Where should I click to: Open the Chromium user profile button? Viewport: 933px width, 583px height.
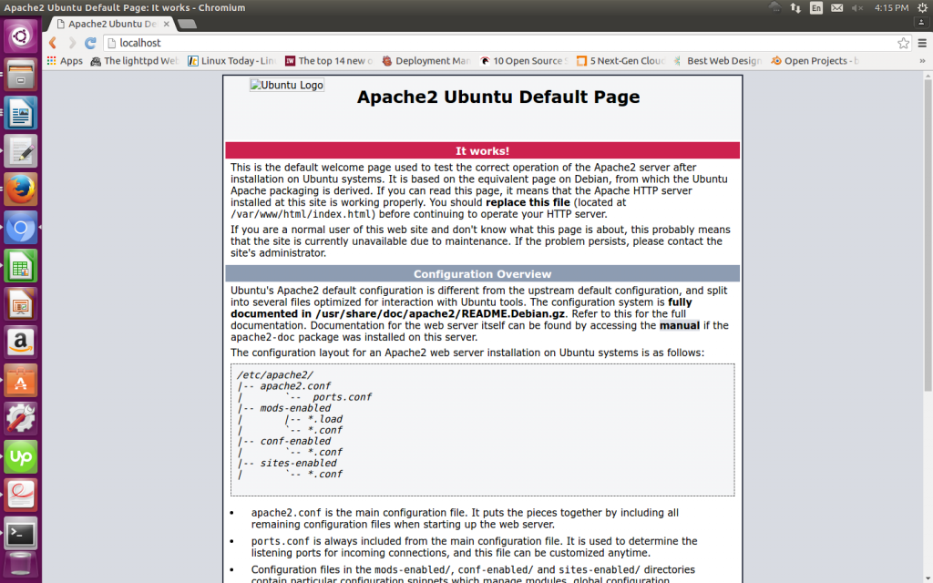[922, 22]
